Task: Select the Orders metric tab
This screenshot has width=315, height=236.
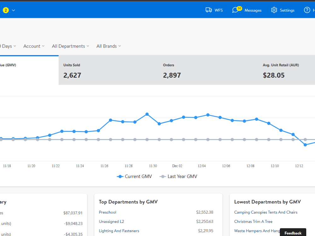Action: tap(208, 70)
